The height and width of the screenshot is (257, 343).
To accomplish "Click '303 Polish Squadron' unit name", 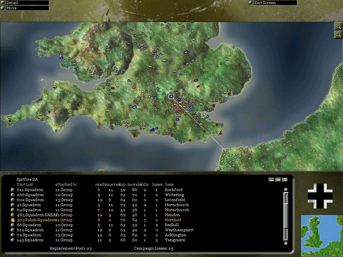I will 36,220.
